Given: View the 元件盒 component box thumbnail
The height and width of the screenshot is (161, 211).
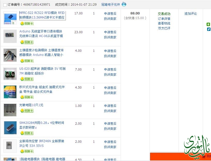Looking at the screenshot, I should click(10, 92).
